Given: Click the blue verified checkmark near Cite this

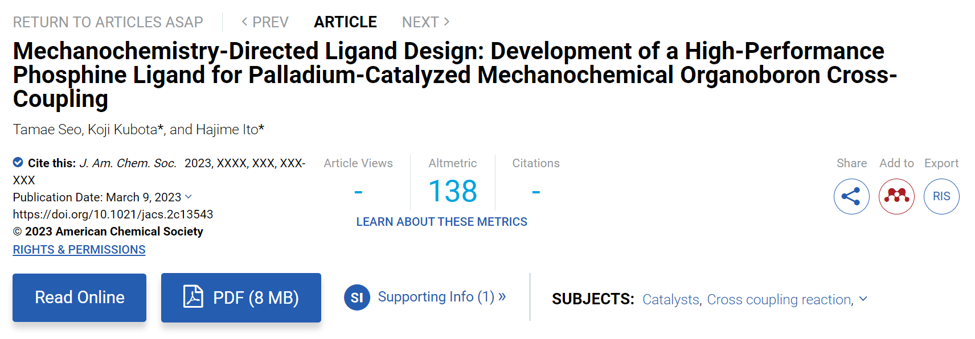Looking at the screenshot, I should point(18,163).
